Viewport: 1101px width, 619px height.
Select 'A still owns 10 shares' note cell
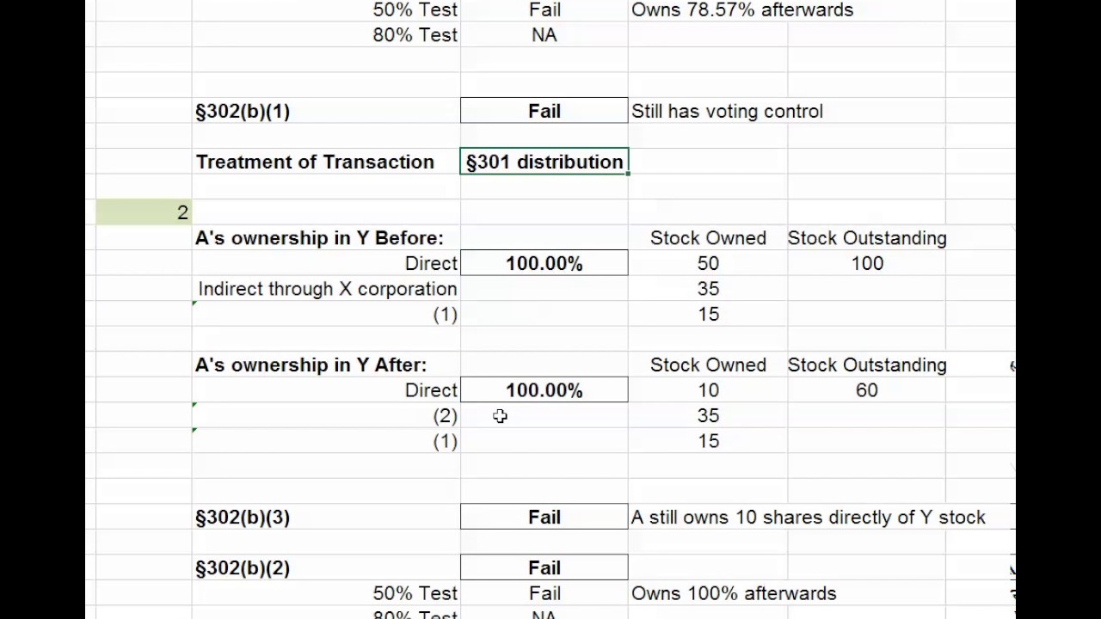[x=808, y=517]
